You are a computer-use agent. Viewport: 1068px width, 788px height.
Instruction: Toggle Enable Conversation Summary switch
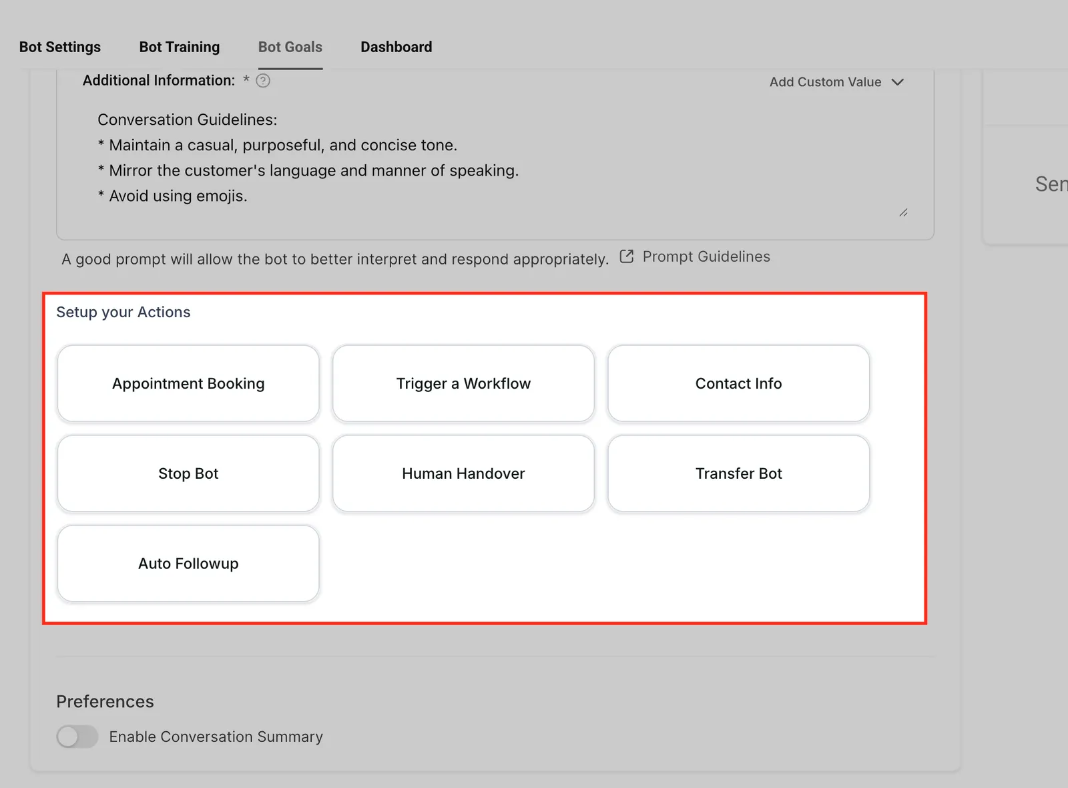point(77,737)
